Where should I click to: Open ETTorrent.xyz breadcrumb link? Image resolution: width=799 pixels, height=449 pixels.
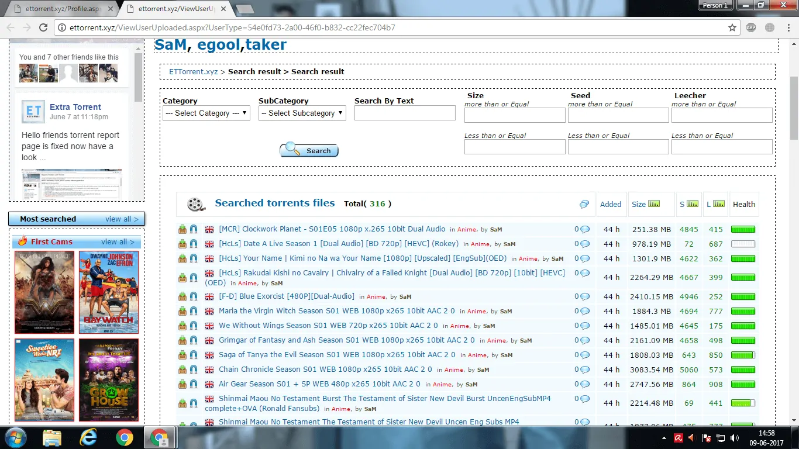click(194, 71)
